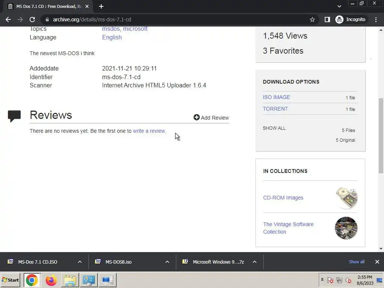Download the ISO IMAGE file

point(276,97)
